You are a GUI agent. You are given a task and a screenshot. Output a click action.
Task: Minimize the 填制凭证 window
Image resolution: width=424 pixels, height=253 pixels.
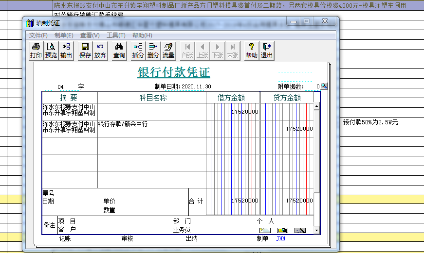pyautogui.click(x=294, y=21)
